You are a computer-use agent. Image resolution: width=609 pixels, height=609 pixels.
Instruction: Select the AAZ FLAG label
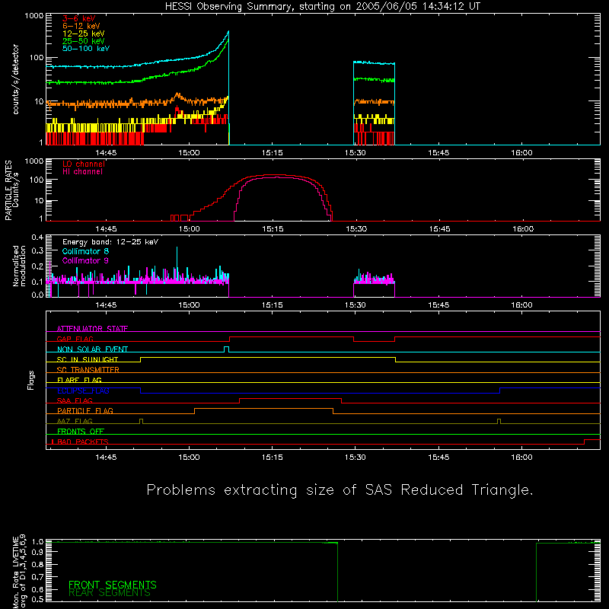tap(75, 421)
